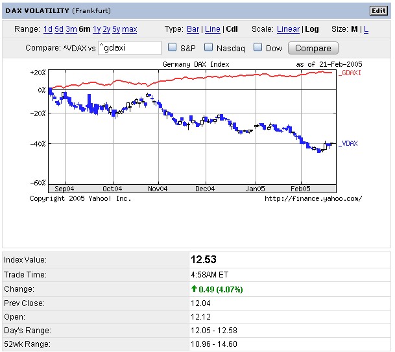This screenshot has width=395, height=352.
Task: Click the Prev Close value 12.04
Action: (200, 303)
